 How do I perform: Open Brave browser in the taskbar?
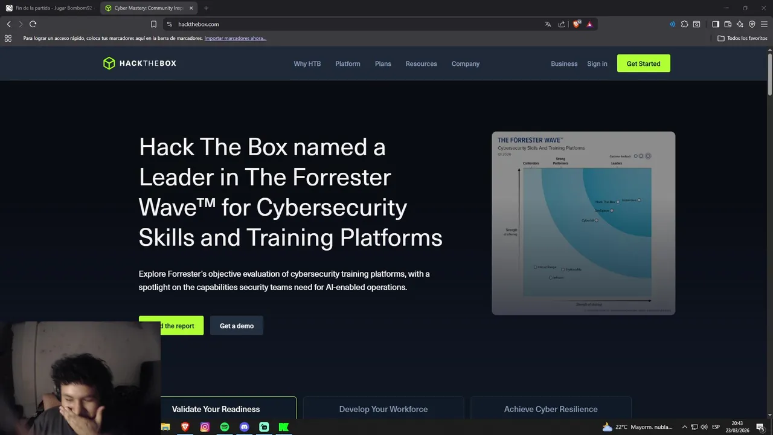185,427
